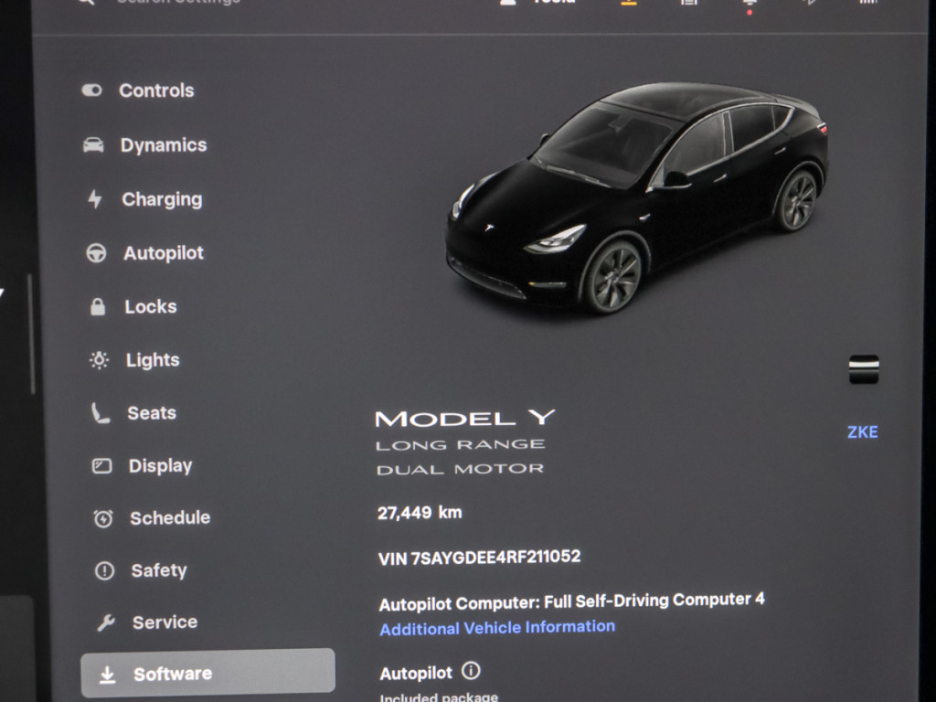
Task: Click the black paint color swatch
Action: [x=864, y=370]
